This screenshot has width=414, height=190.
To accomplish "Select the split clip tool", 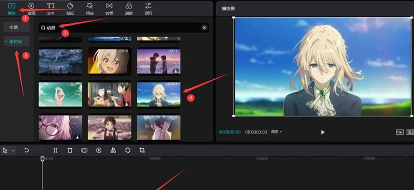I will tap(55, 150).
